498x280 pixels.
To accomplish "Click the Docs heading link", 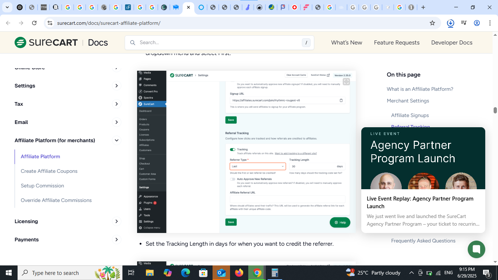I will click(x=98, y=43).
